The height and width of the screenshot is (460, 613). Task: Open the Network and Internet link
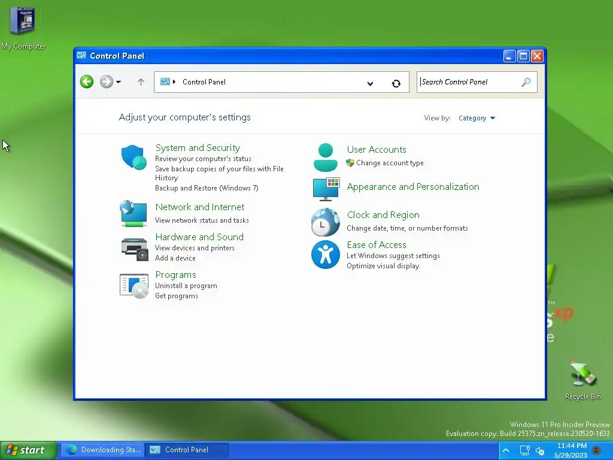[200, 207]
